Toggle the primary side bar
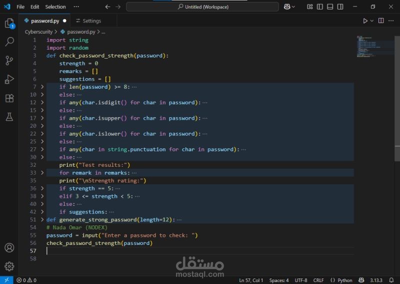 (320, 7)
